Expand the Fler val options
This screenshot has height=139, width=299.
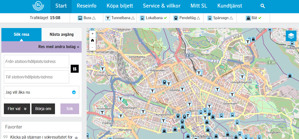17,109
